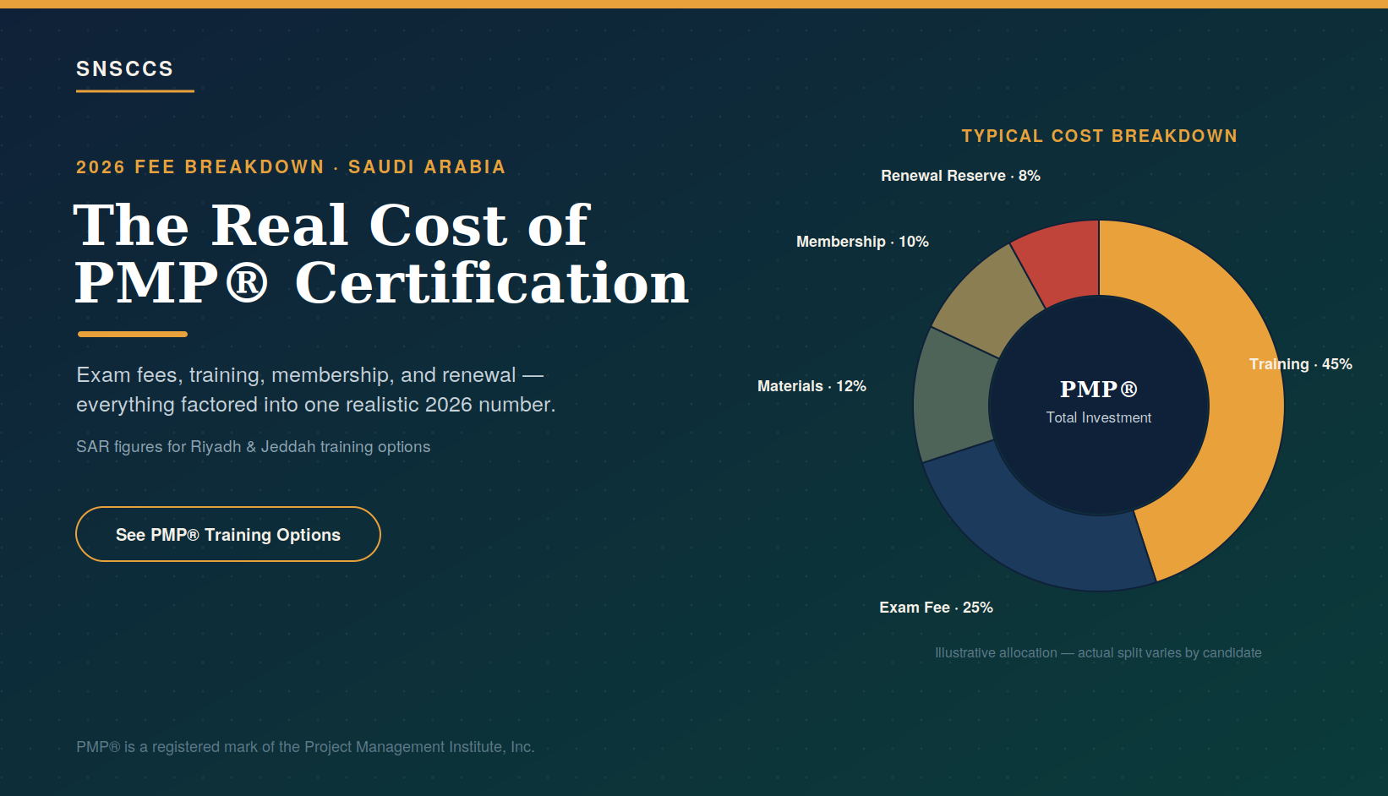
Task: Click the 'Training · 45%' chart label
Action: tap(1301, 364)
